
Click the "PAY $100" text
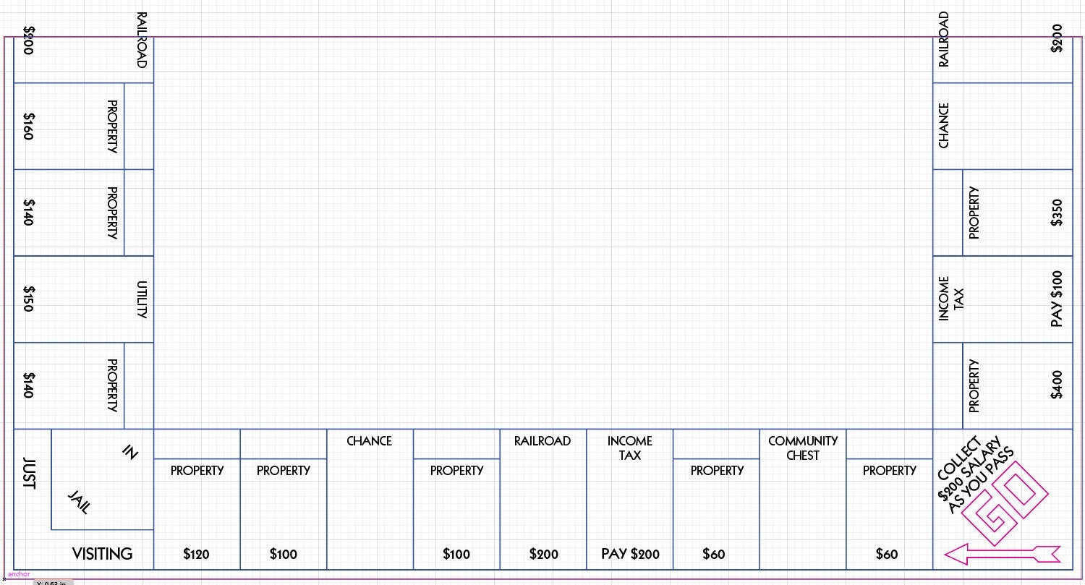(1057, 299)
